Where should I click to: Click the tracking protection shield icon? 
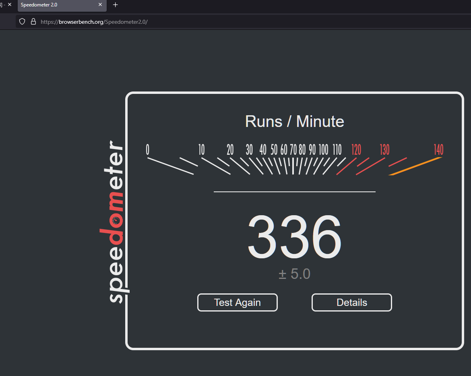22,22
